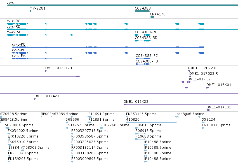Select the CG34388 gene label
Image resolution: width=238 pixels, height=163 pixels.
click(x=143, y=8)
